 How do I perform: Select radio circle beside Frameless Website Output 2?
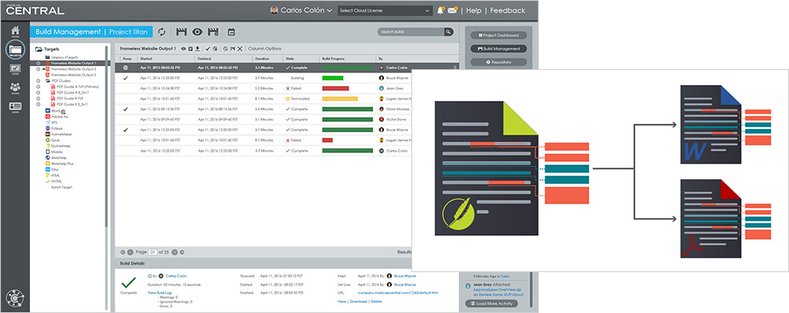(39, 69)
